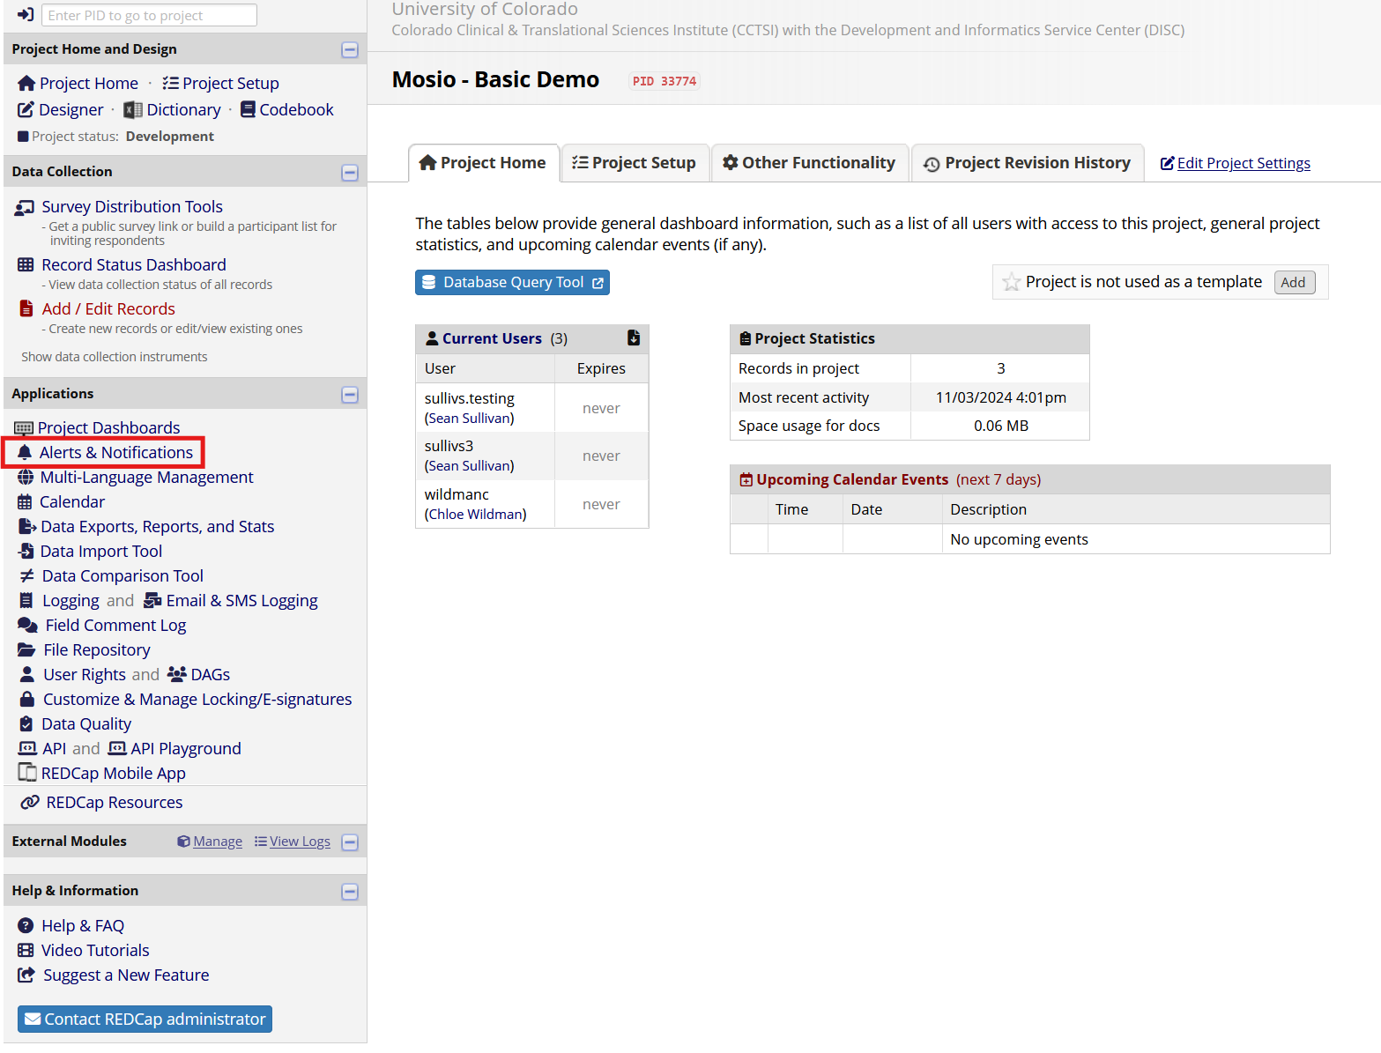
Task: Click Most recent activity date value
Action: click(x=1001, y=397)
